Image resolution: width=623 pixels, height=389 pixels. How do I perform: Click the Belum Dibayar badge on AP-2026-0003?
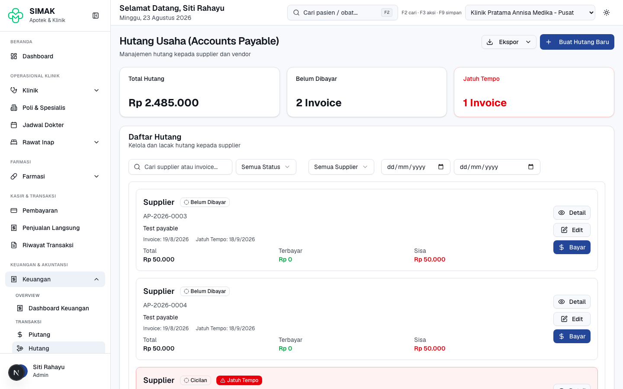click(205, 202)
